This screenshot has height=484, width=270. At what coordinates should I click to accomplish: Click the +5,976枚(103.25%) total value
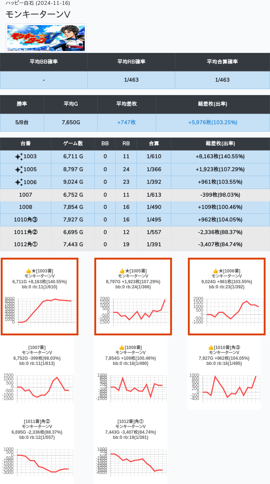point(213,122)
